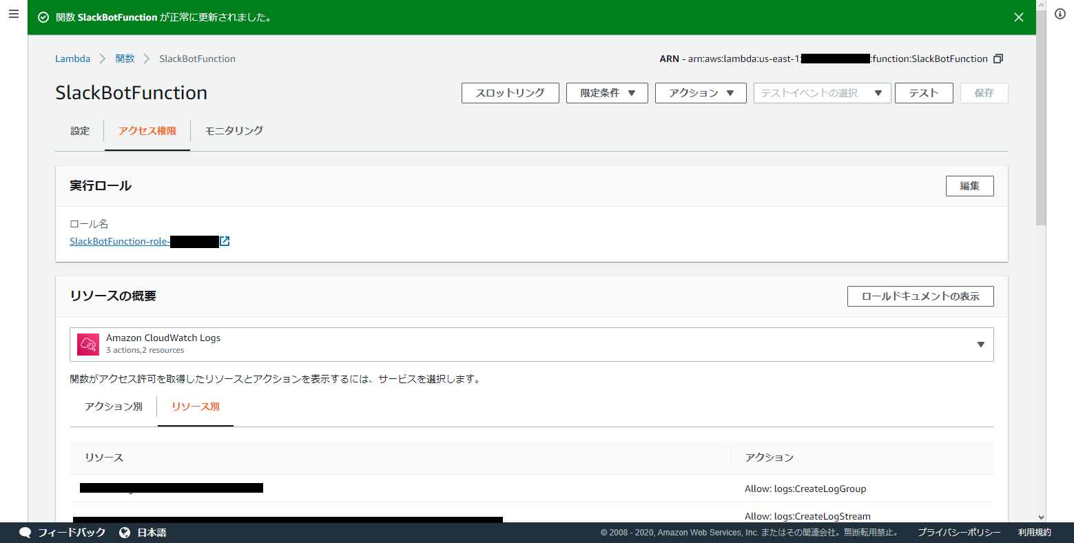Open the 限定条件 dropdown
Viewport: 1074px width, 543px height.
[607, 93]
